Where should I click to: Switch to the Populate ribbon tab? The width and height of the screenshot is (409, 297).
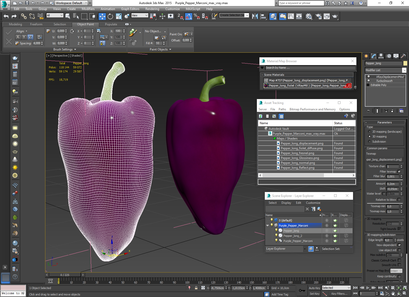coord(111,24)
